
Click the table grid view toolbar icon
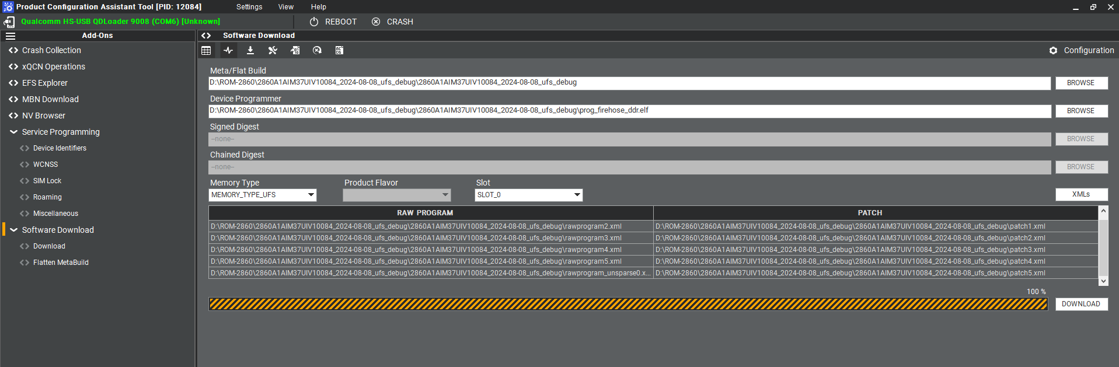(x=206, y=51)
